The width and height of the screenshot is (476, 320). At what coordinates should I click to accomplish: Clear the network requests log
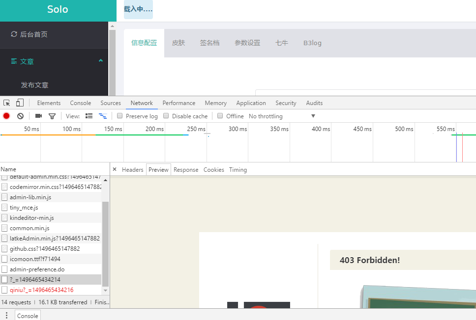20,116
